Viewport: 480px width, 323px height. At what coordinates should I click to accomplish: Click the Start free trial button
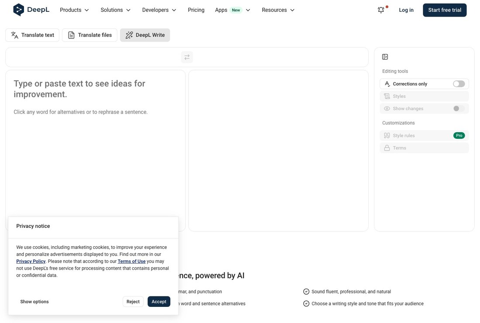445,10
